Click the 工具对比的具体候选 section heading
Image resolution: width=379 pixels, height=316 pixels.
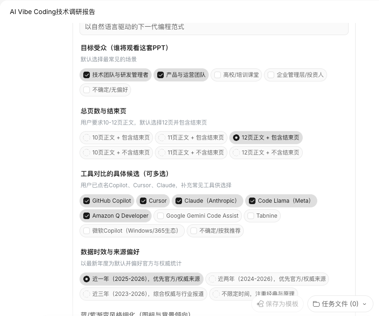pos(125,174)
